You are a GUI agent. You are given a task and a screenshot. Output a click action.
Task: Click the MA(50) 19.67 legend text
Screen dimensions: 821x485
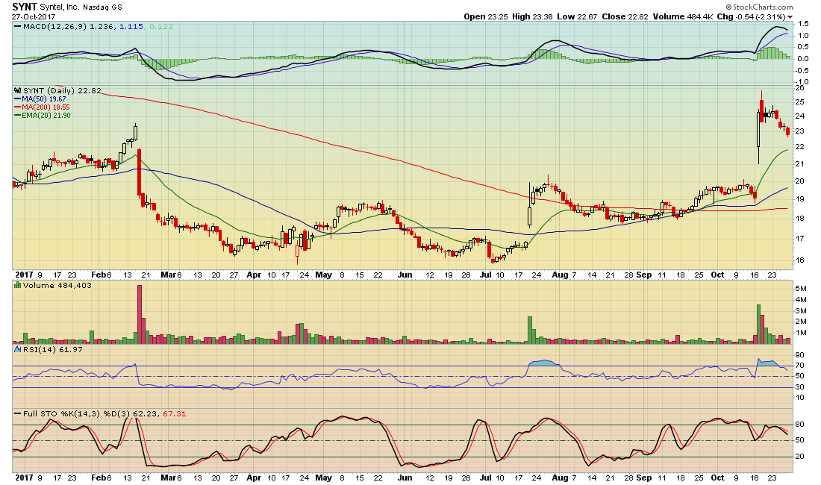tap(44, 99)
